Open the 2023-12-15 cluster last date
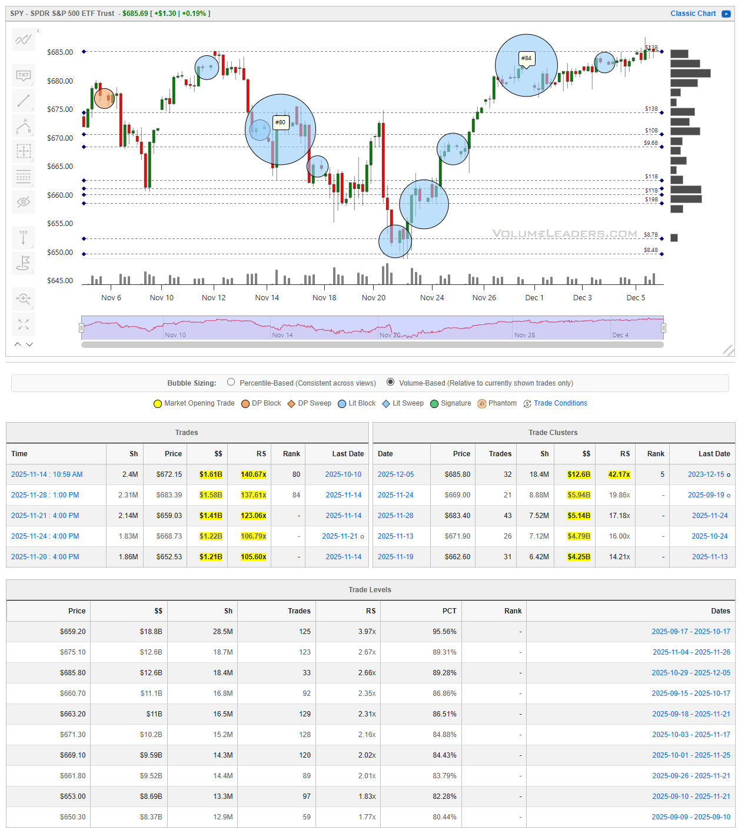738x833 pixels. pos(706,474)
